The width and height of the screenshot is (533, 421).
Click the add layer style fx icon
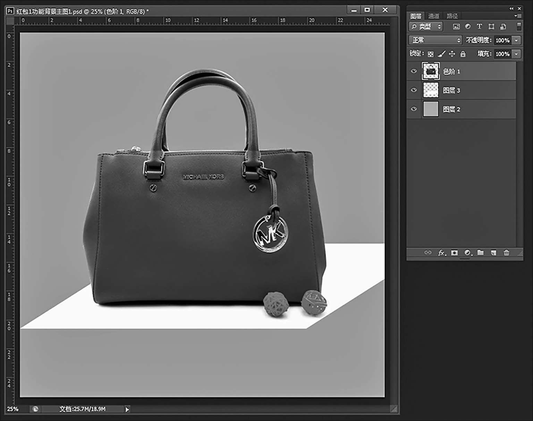coord(441,253)
